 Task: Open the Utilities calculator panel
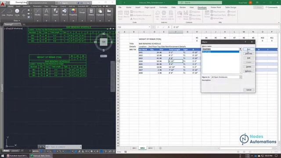(91, 13)
